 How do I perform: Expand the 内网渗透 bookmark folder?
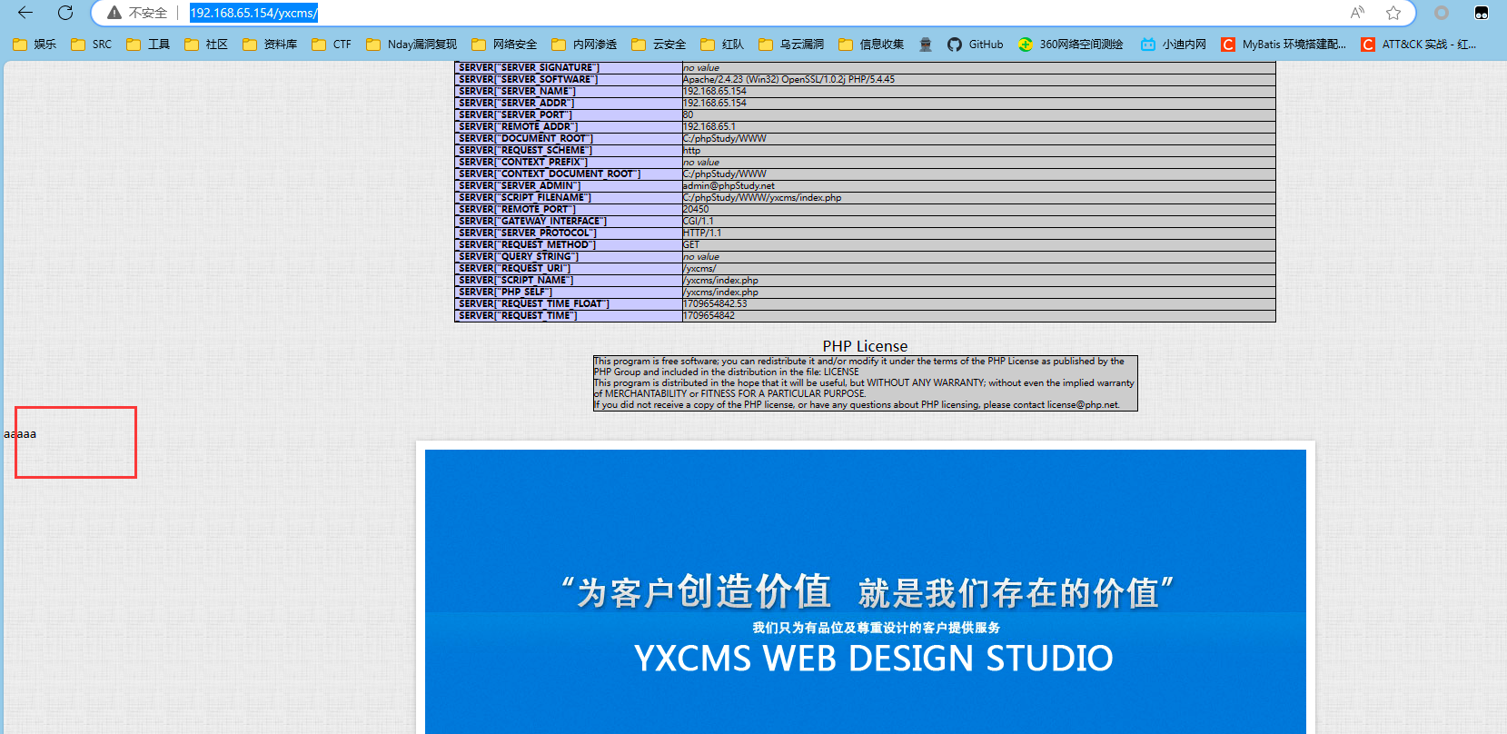point(584,45)
